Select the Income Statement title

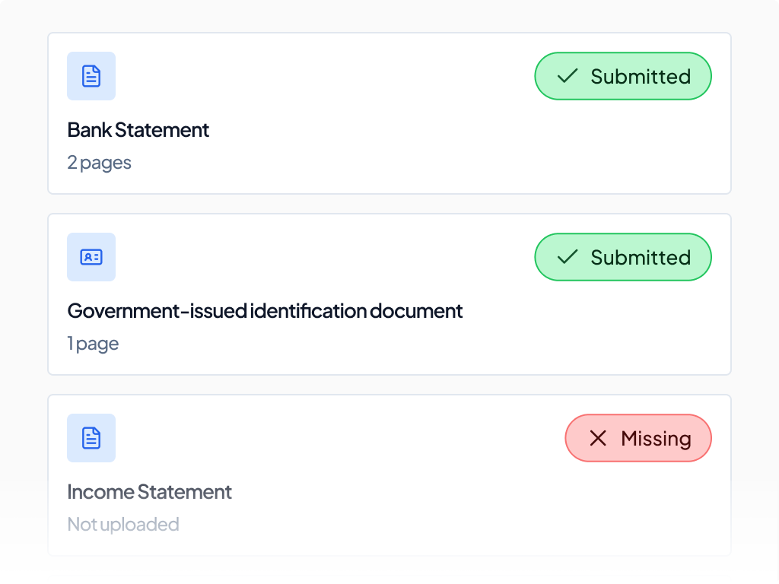149,493
